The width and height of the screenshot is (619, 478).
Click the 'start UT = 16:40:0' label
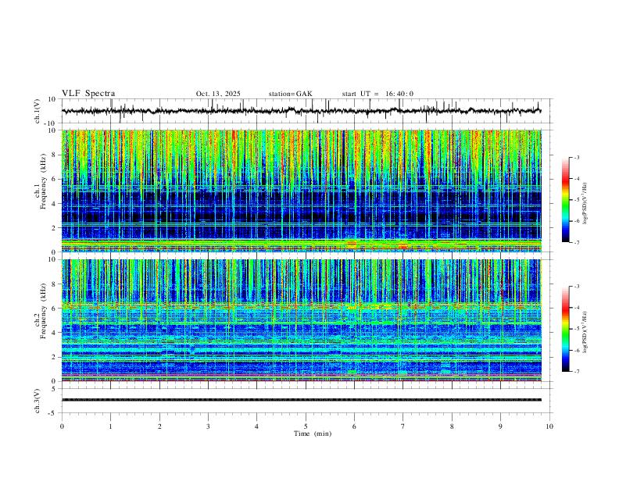point(377,94)
